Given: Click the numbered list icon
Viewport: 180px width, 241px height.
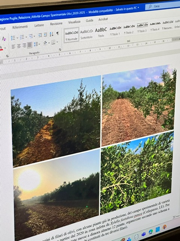Looking at the screenshot, I should [x=22, y=37].
